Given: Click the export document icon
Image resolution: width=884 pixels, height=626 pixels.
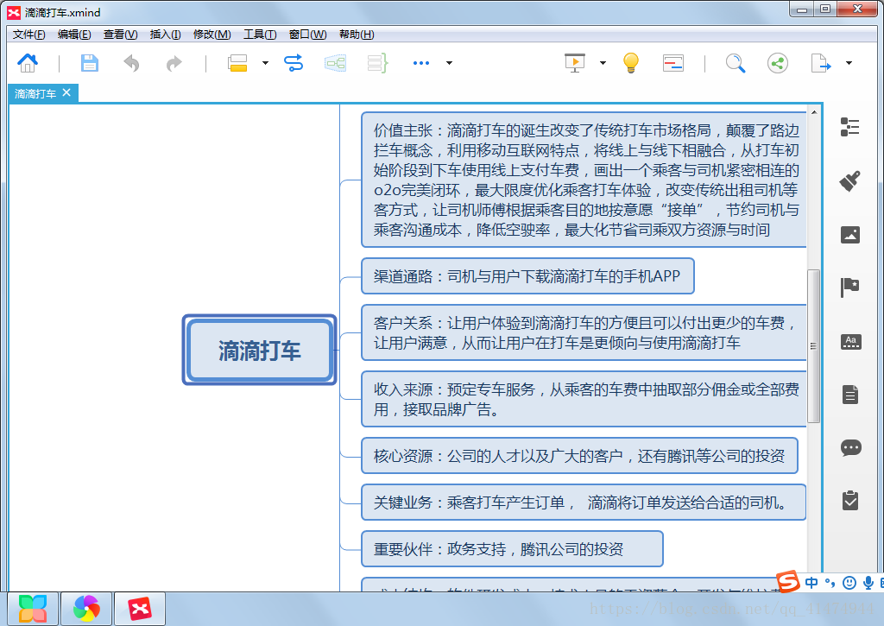Looking at the screenshot, I should [821, 62].
